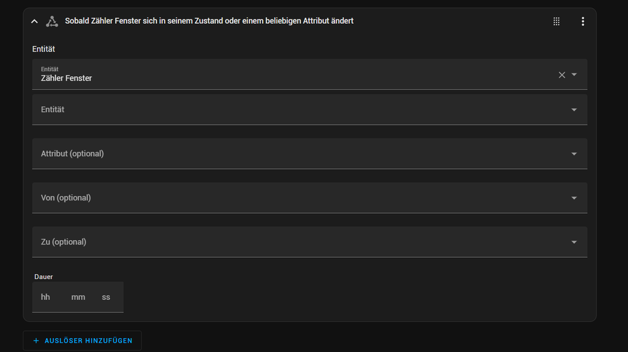This screenshot has width=628, height=352.
Task: Open the Von (optional) dropdown arrow
Action: pyautogui.click(x=574, y=198)
